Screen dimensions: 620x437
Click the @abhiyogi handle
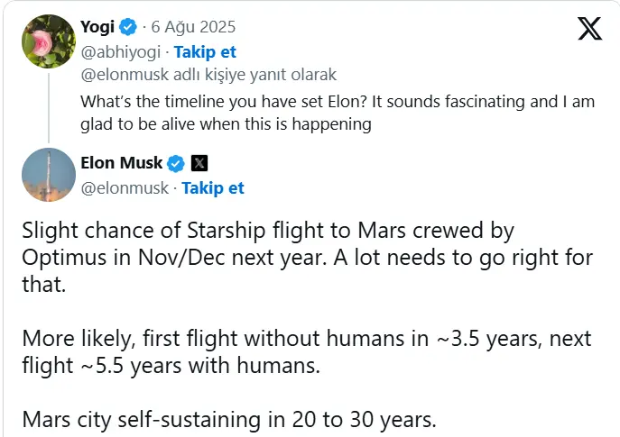pos(119,52)
